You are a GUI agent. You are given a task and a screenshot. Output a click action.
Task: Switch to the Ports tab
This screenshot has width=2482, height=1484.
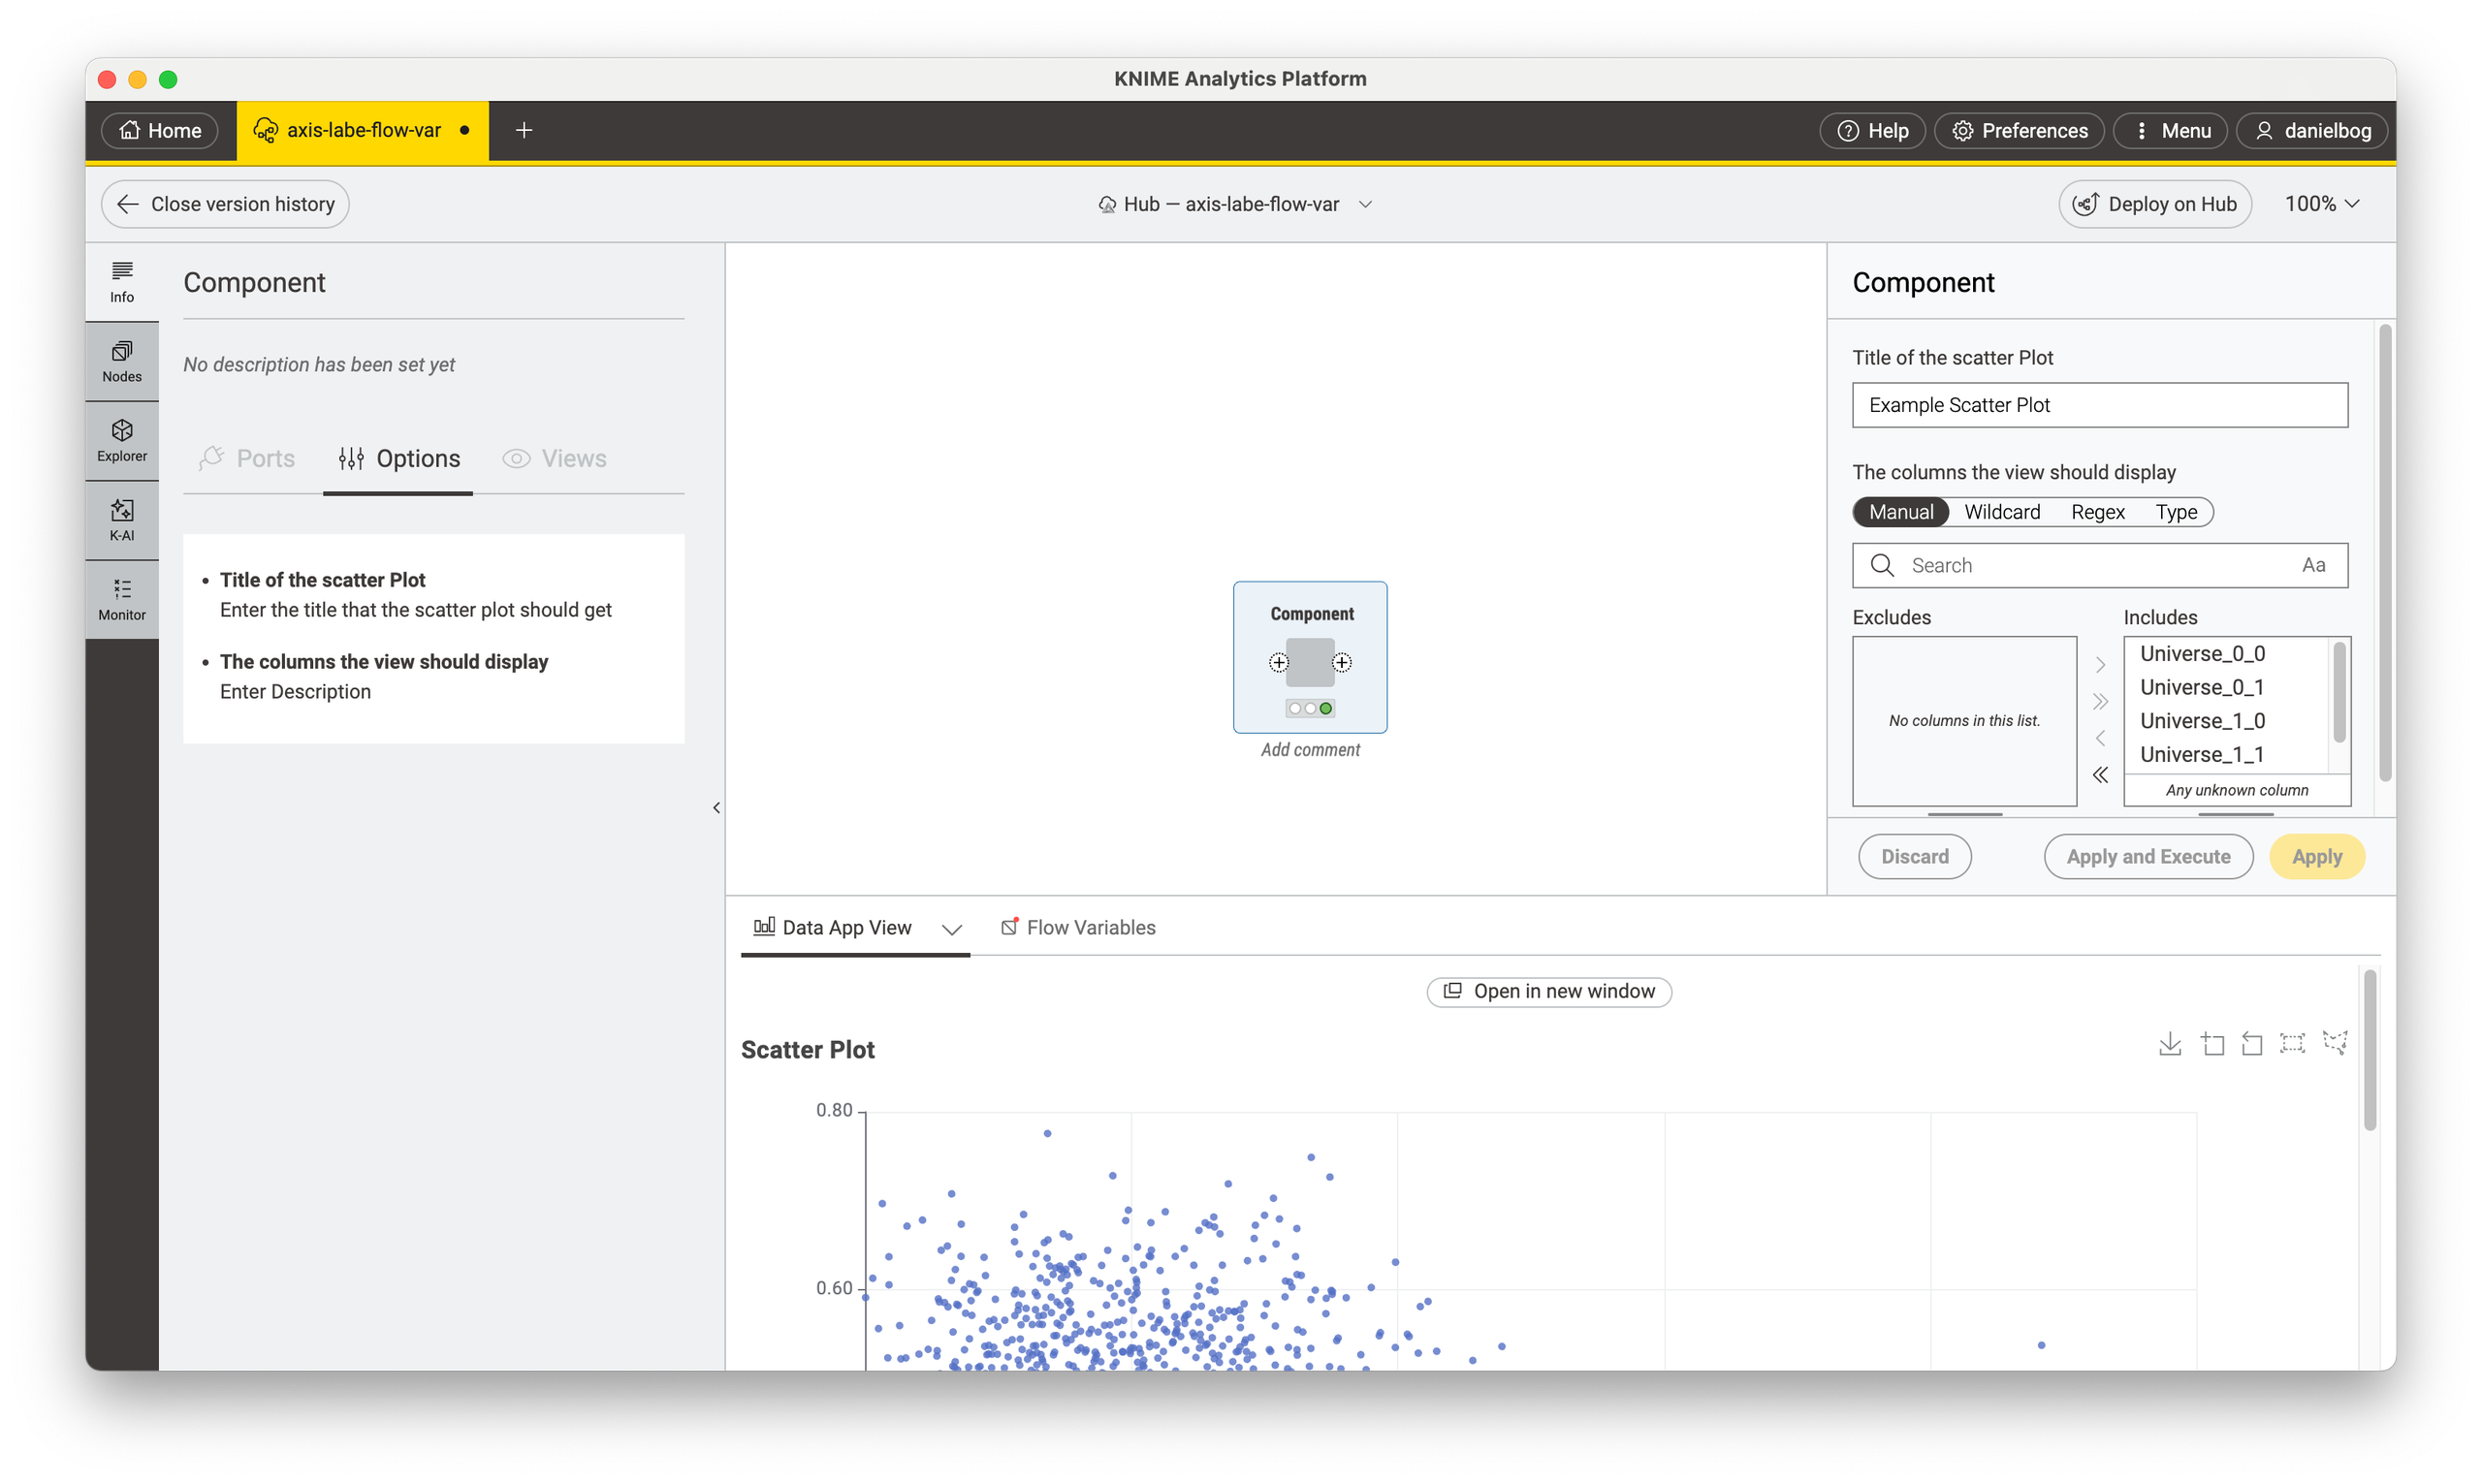[247, 458]
